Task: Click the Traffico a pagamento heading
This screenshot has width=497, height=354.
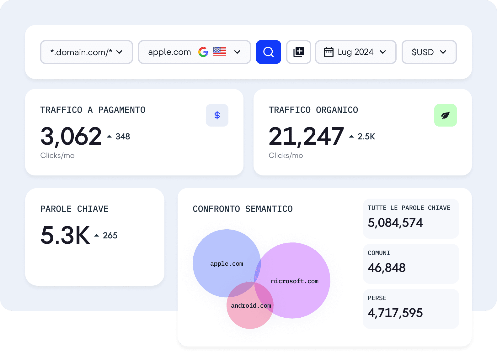Action: coord(93,110)
